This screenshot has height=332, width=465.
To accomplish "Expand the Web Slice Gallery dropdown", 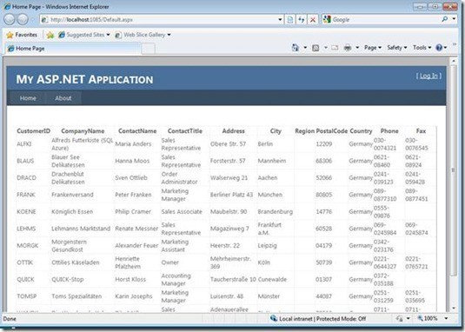I will [x=169, y=35].
